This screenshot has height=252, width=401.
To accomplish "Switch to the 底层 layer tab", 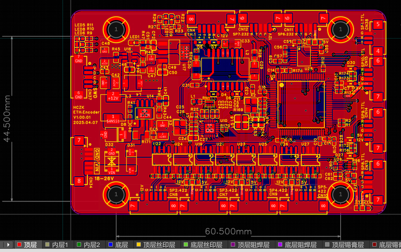I will point(118,244).
